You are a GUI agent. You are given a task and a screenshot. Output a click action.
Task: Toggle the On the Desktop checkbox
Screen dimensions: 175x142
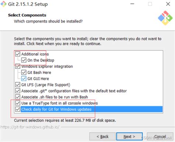(24, 60)
